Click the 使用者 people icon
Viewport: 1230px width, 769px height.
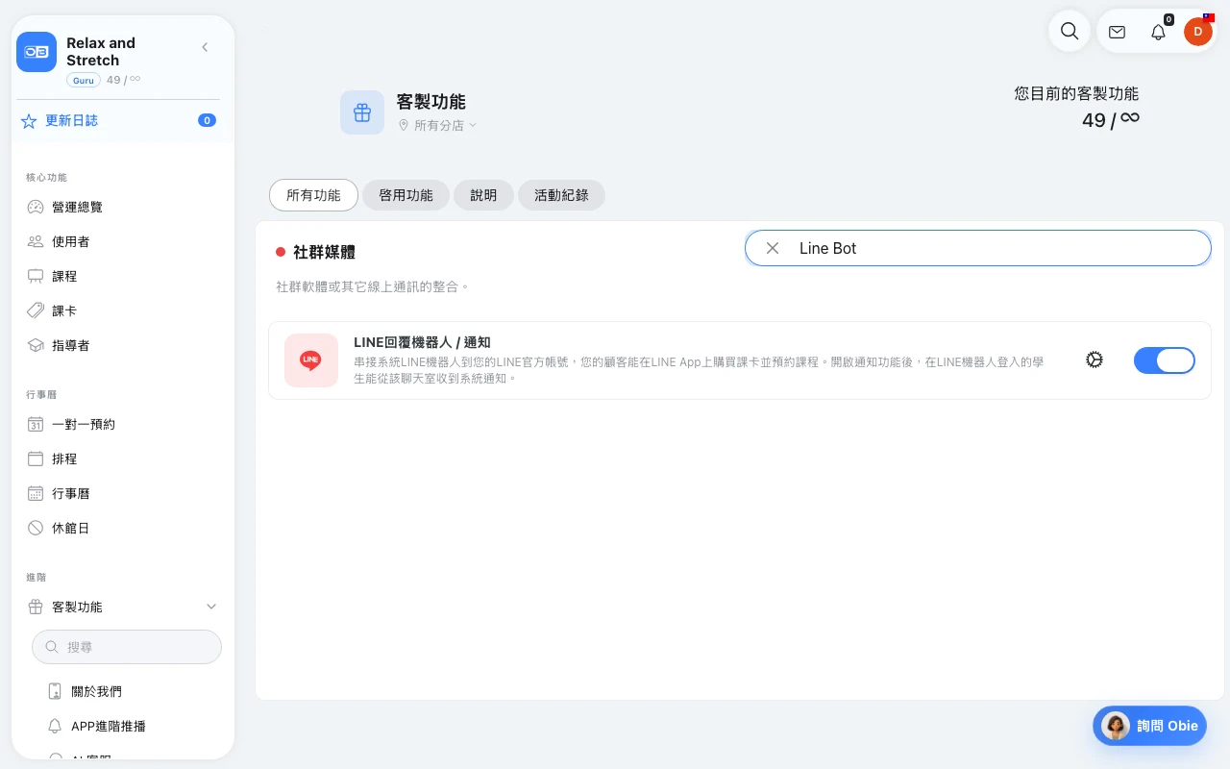pos(36,241)
